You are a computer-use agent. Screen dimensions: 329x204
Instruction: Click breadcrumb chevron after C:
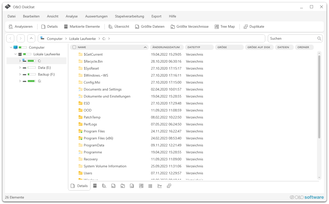click(x=109, y=39)
